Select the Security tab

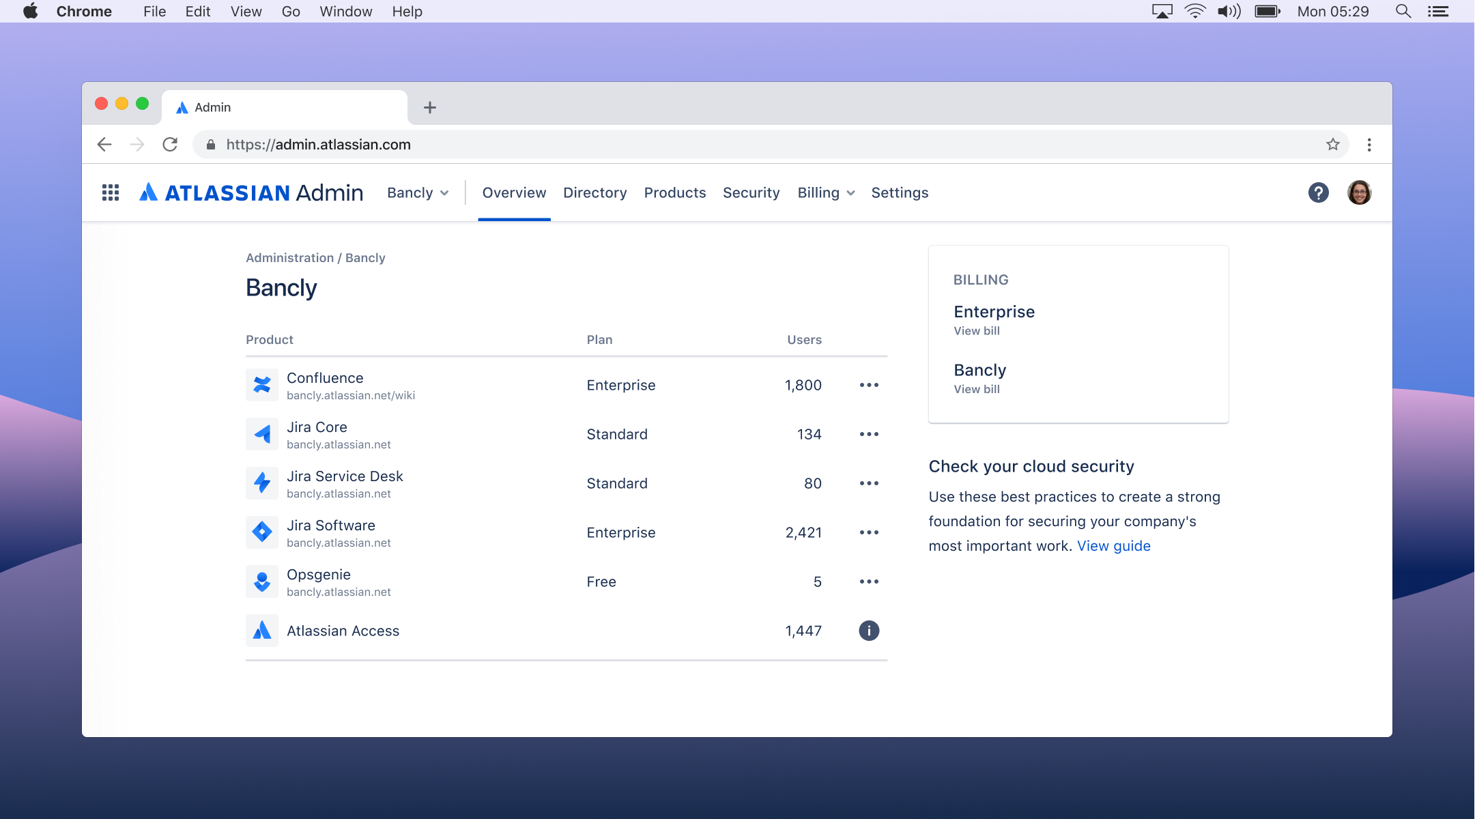tap(751, 192)
